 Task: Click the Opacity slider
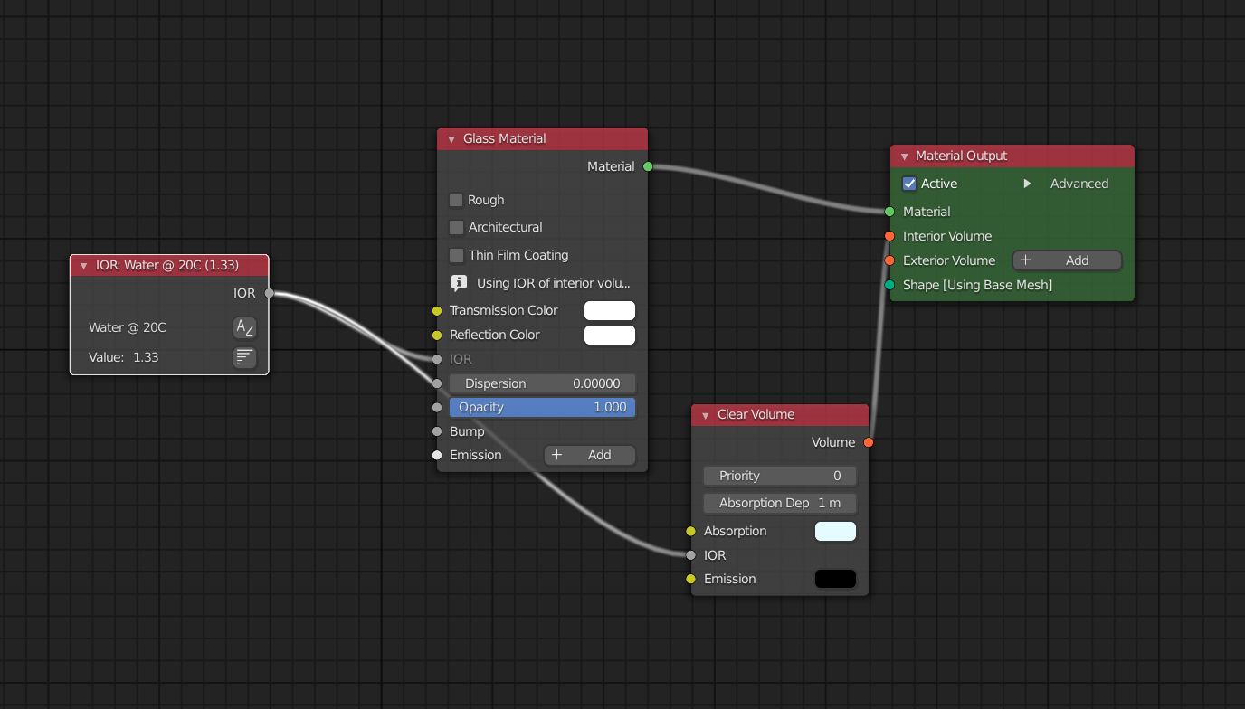coord(542,407)
